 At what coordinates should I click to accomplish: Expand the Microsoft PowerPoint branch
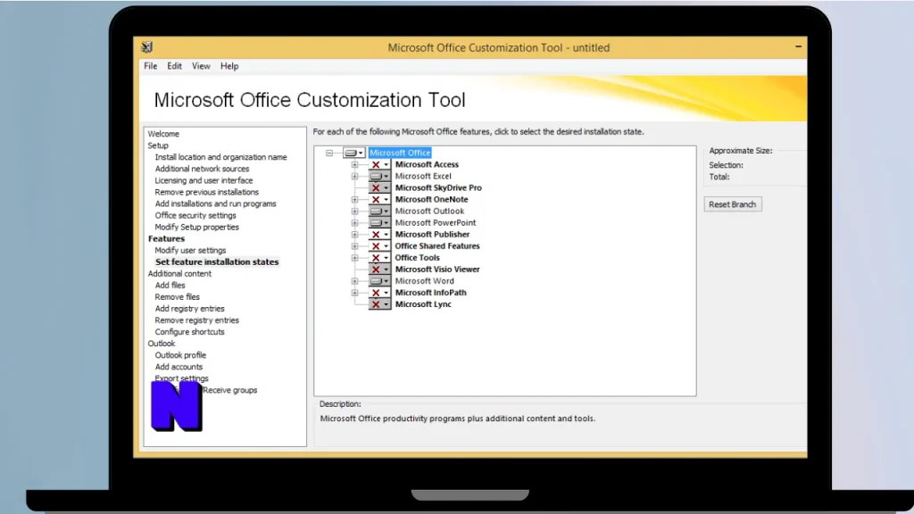point(354,222)
